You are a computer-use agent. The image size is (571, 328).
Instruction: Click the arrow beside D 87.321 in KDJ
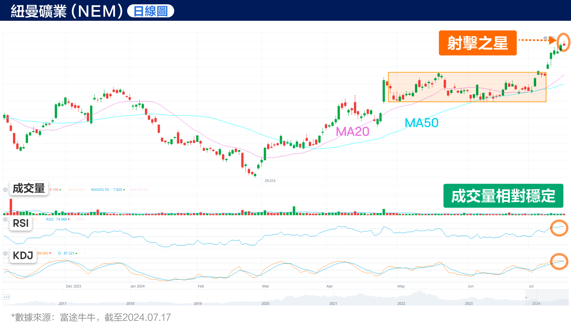tap(76, 253)
